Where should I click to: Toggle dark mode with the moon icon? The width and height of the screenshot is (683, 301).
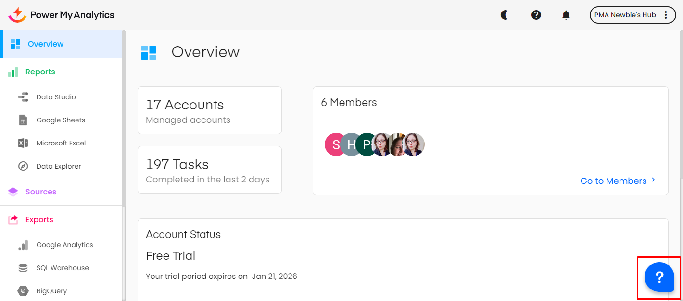point(505,15)
